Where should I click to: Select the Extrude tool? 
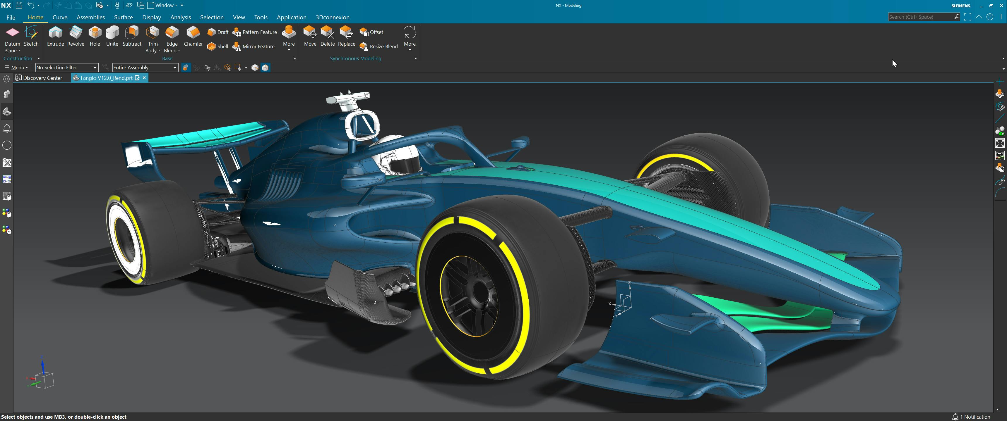56,37
